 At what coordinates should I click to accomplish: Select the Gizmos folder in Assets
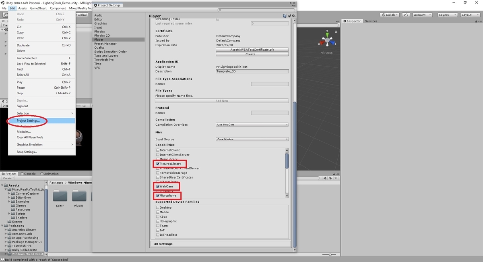click(20, 206)
